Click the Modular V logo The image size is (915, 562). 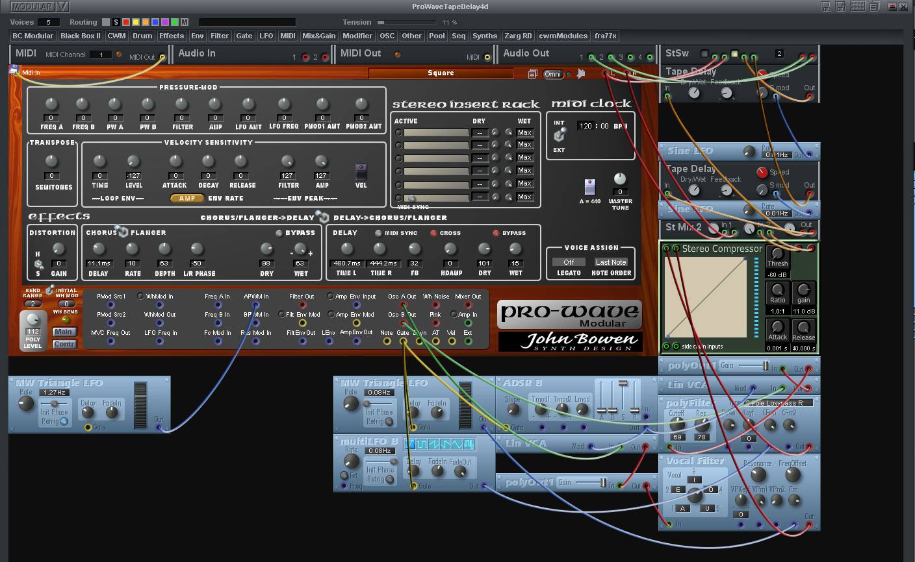click(40, 7)
